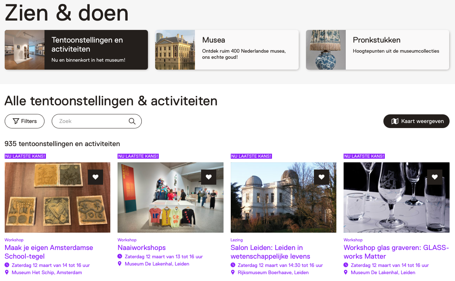Open Salon Leiden: Leiden in wetenschappelijke levens
455x281 pixels.
tap(271, 252)
